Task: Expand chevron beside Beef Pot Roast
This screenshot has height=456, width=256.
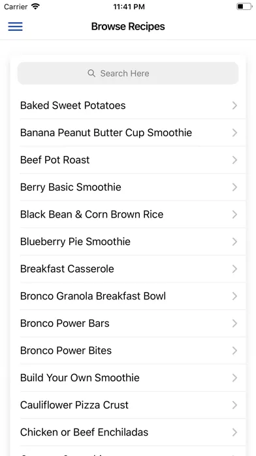Action: pyautogui.click(x=234, y=160)
